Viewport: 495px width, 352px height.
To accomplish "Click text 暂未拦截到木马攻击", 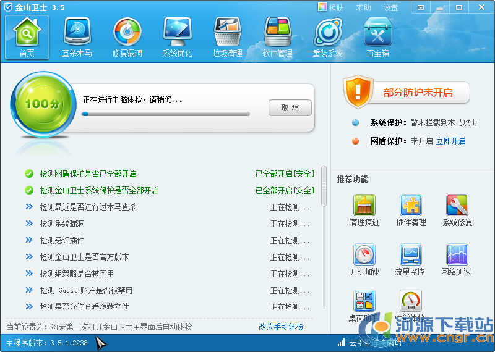I will pos(444,123).
